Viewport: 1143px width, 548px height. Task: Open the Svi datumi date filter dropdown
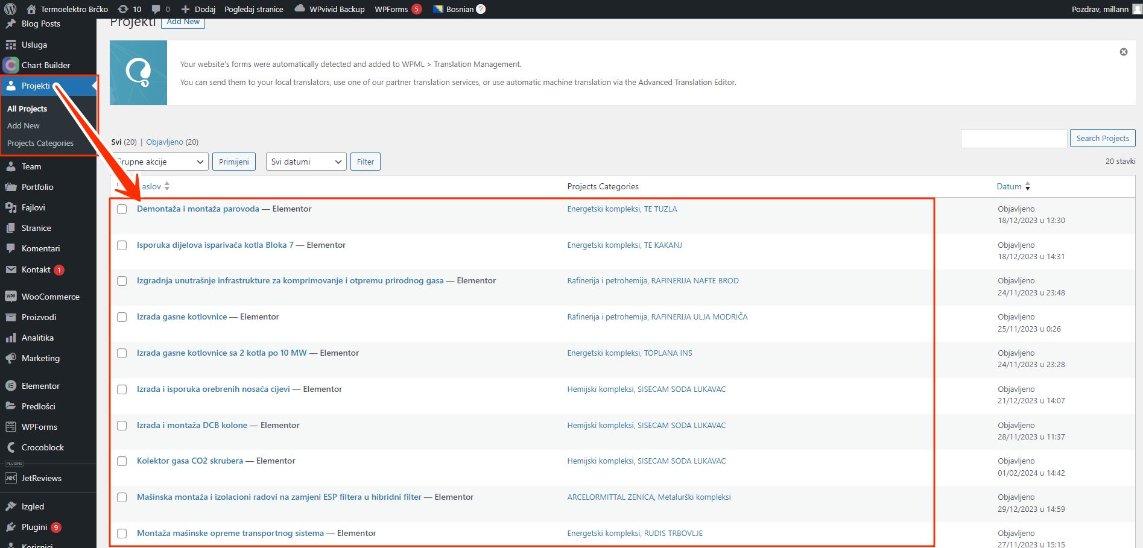pos(306,162)
